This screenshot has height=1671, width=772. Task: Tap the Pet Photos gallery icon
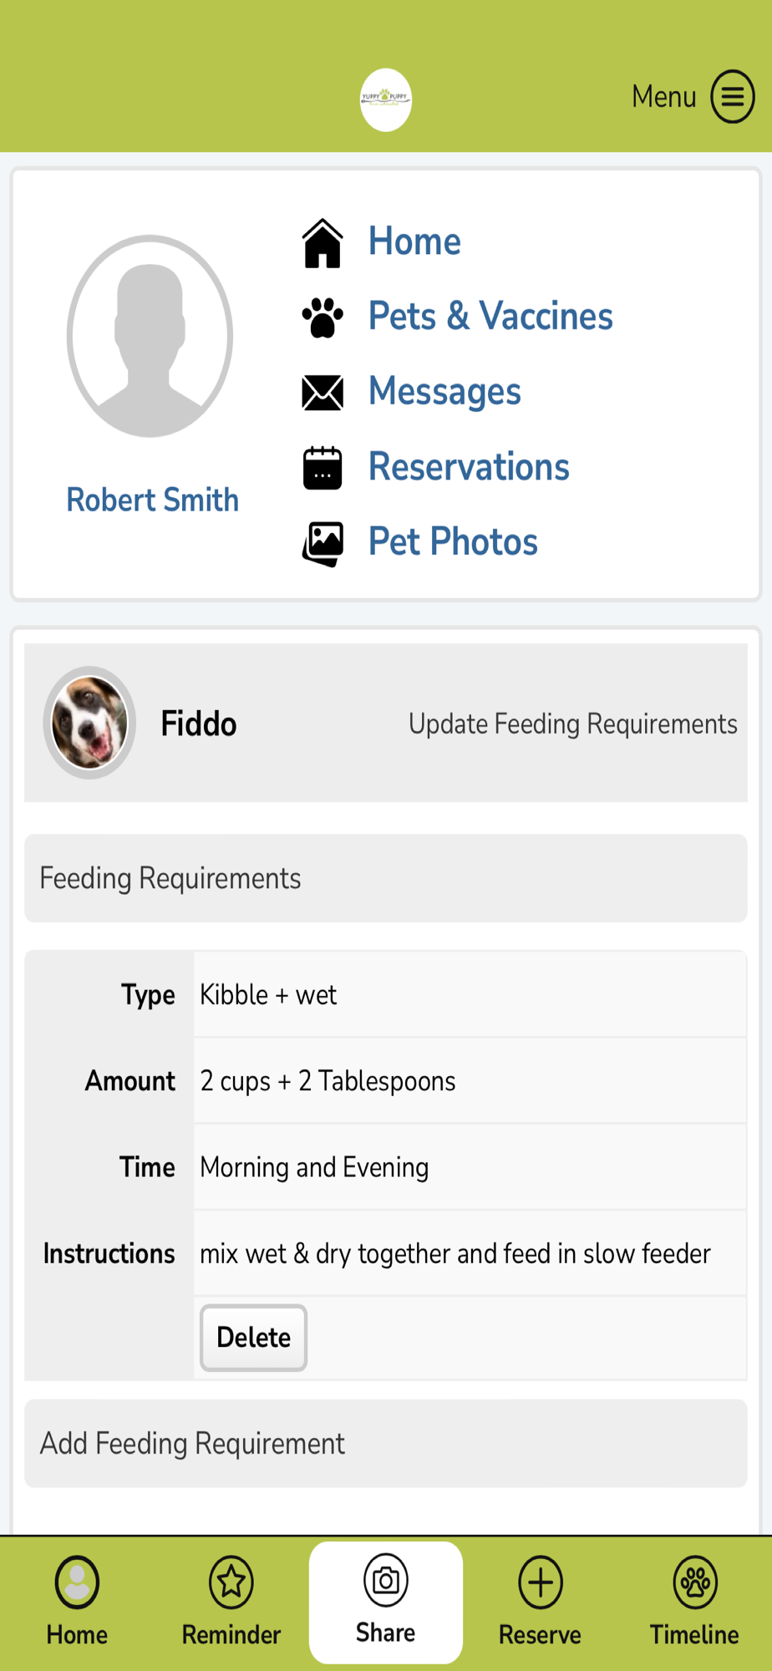tap(323, 543)
